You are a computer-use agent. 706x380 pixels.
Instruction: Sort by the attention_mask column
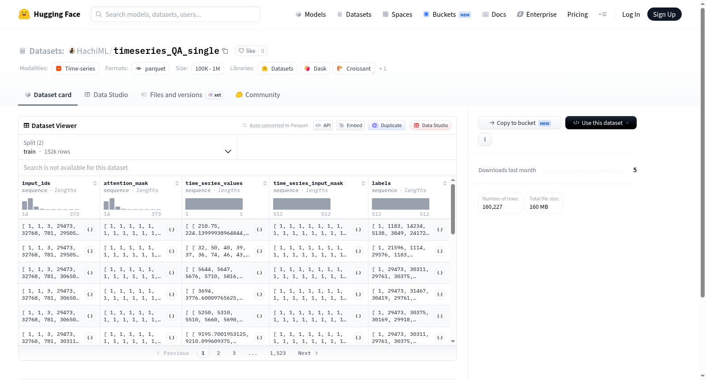[x=177, y=183]
